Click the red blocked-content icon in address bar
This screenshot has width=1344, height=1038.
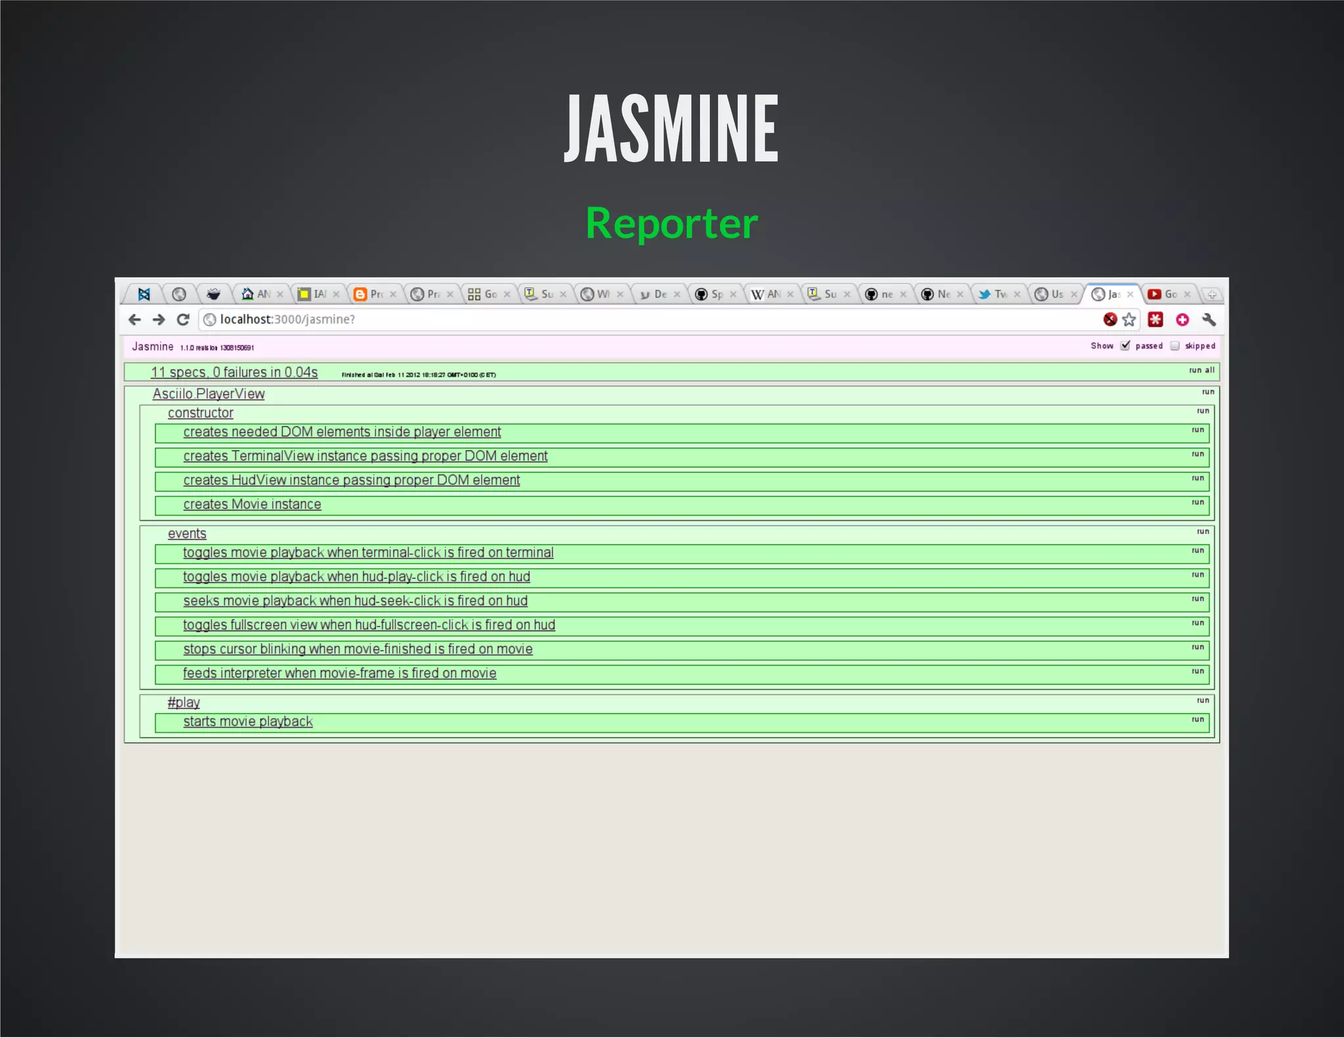pyautogui.click(x=1110, y=320)
